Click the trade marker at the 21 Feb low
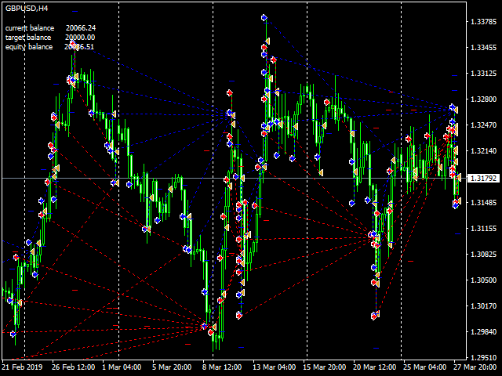The image size is (502, 376). (13, 333)
